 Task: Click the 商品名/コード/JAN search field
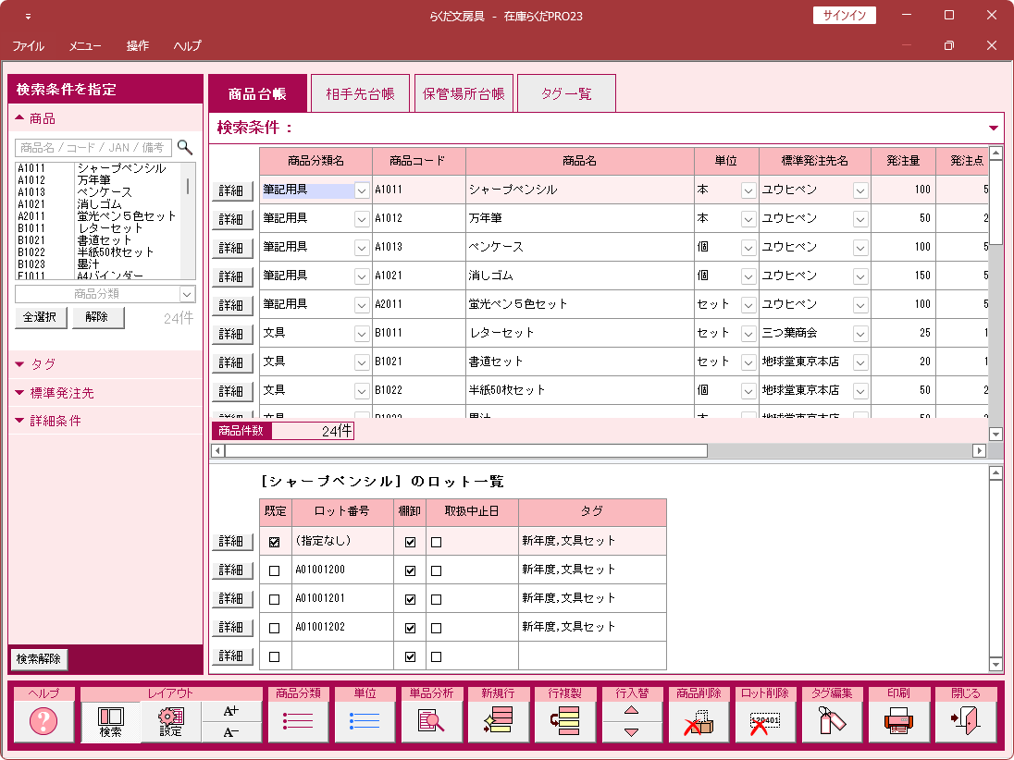93,148
